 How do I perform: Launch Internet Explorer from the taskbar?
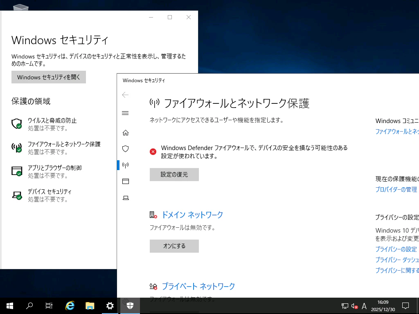(70, 305)
